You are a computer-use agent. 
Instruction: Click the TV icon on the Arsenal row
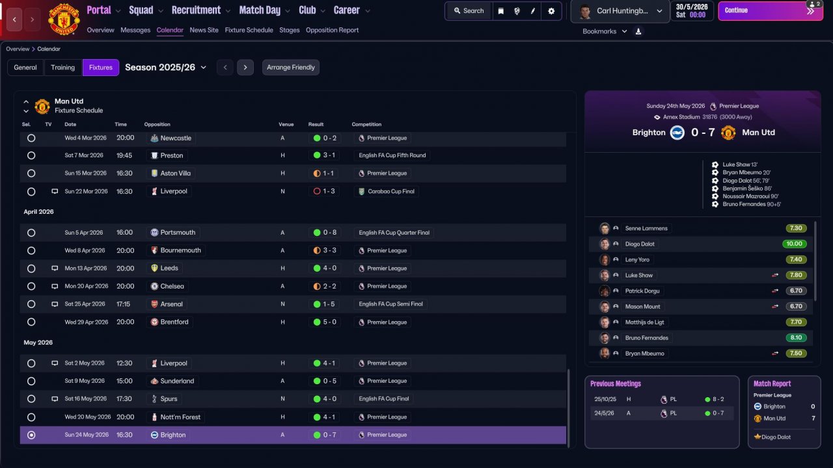click(55, 304)
